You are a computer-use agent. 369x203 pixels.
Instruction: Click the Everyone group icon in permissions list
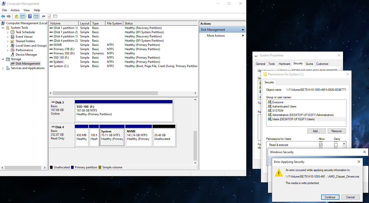(270, 102)
